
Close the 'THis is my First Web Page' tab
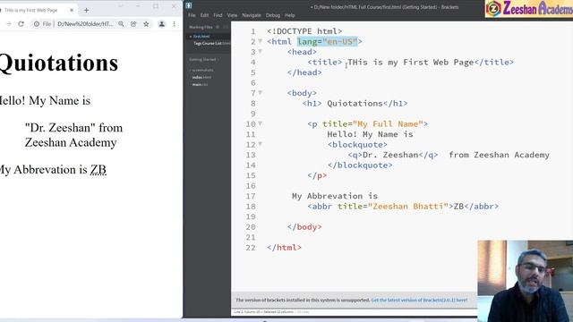(72, 10)
